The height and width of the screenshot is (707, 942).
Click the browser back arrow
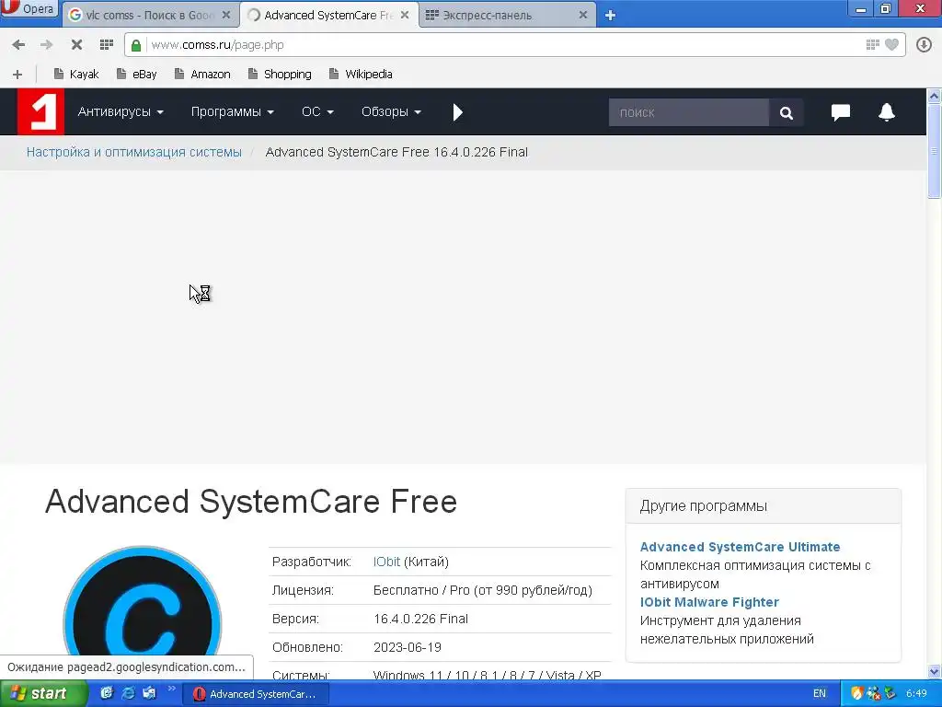18,44
